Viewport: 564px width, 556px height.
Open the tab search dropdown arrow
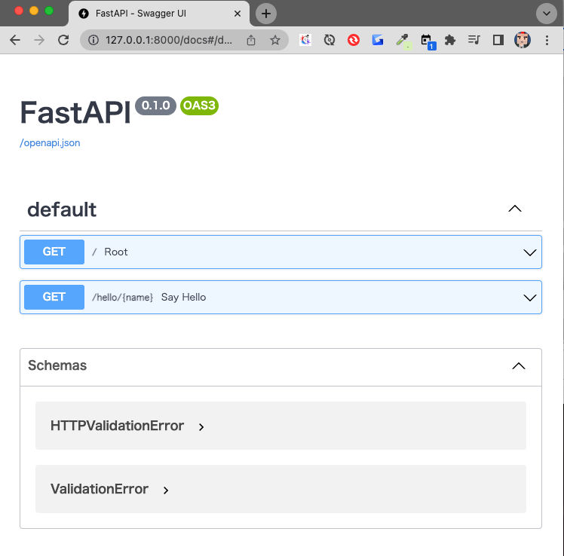(x=547, y=14)
